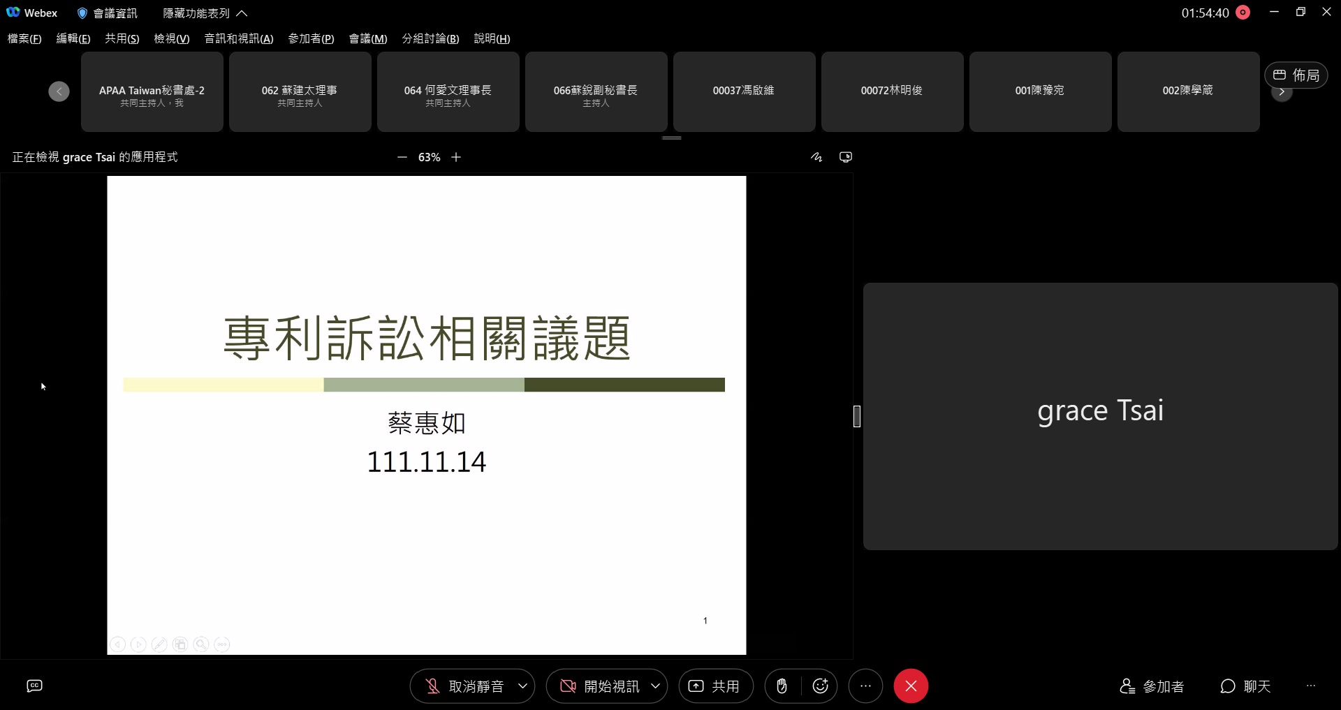Image resolution: width=1341 pixels, height=710 pixels.
Task: Open the 檢視(V) menu
Action: [172, 38]
